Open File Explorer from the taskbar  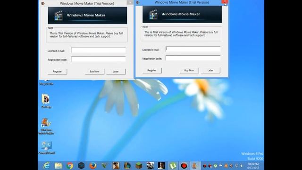pos(58,166)
